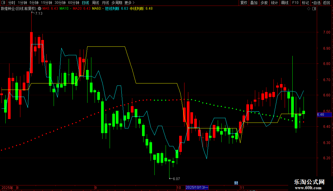Expand the 更多 more periods menu
Viewport: 333px width, 191px height.
coord(130,3)
